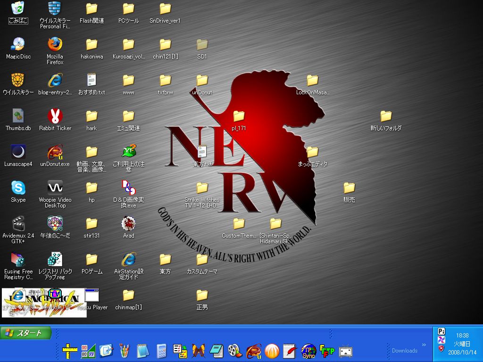This screenshot has width=483, height=362.
Task: Expand the Downloads toolbar chevron
Action: [x=424, y=345]
